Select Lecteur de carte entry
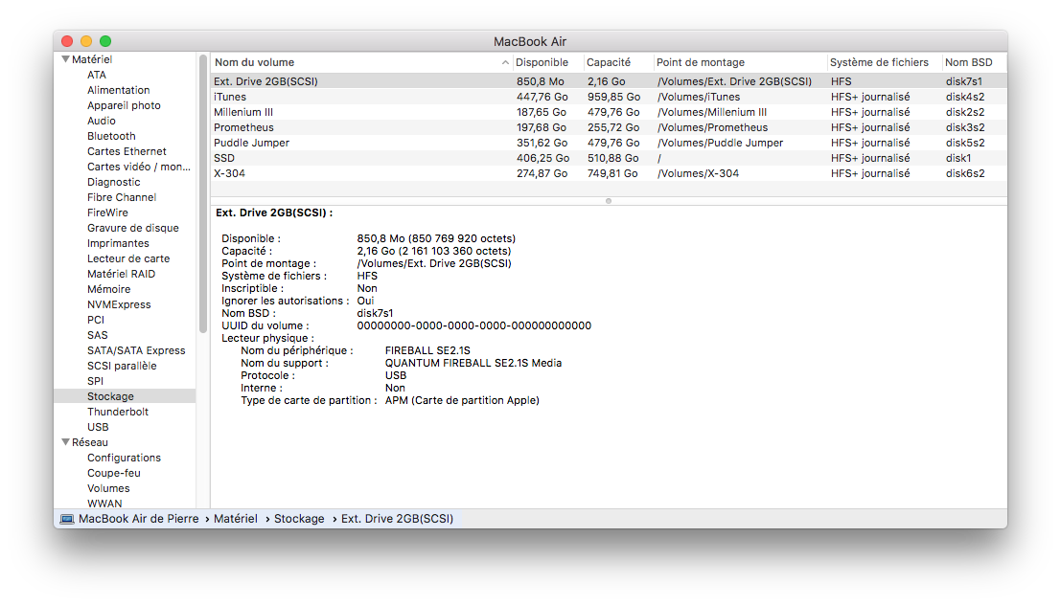This screenshot has height=605, width=1061. (x=128, y=258)
